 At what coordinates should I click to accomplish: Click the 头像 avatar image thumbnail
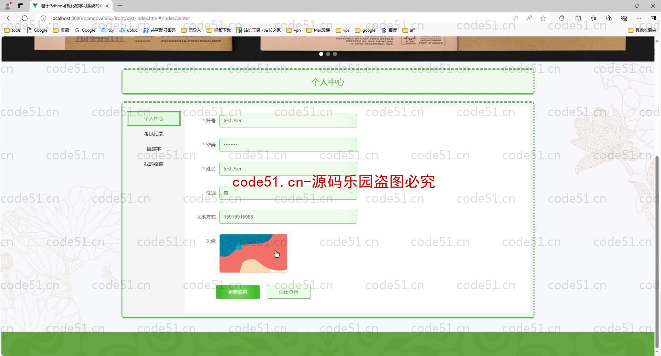[253, 253]
